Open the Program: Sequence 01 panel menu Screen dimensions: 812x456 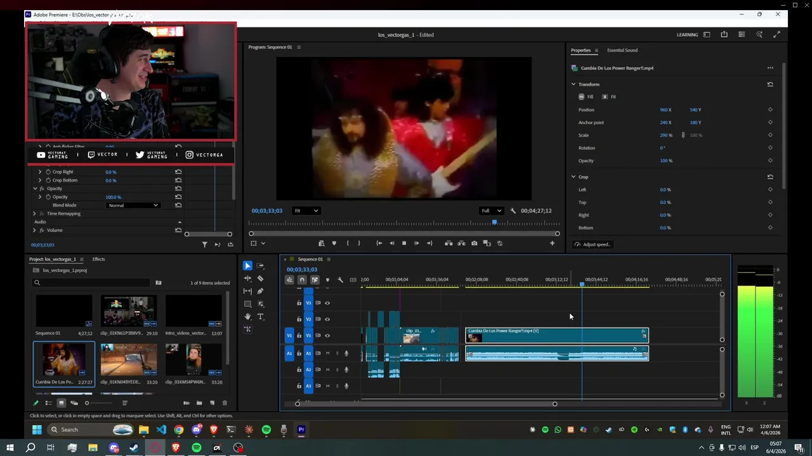[x=299, y=47]
